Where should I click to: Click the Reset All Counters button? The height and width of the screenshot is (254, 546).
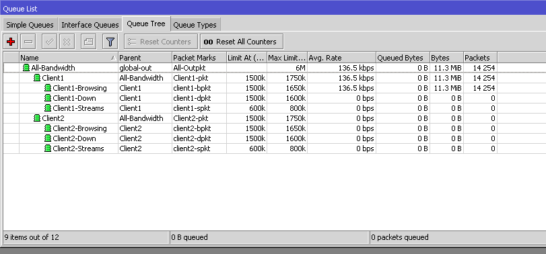coord(242,42)
